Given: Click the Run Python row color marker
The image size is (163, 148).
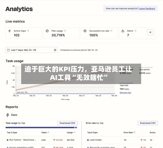Looking at the screenshot, I should pyautogui.click(x=7, y=140).
